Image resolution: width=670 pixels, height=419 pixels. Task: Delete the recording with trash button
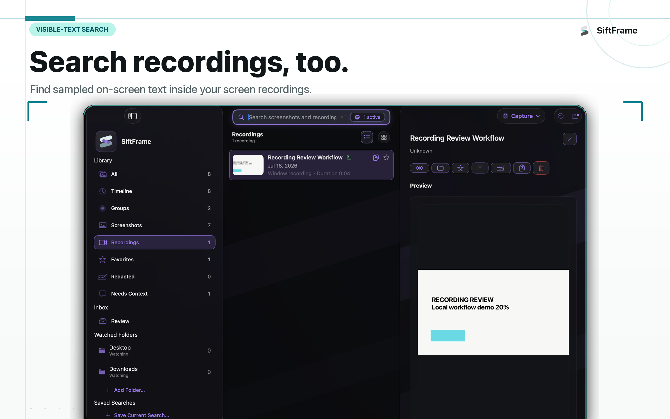(x=541, y=168)
